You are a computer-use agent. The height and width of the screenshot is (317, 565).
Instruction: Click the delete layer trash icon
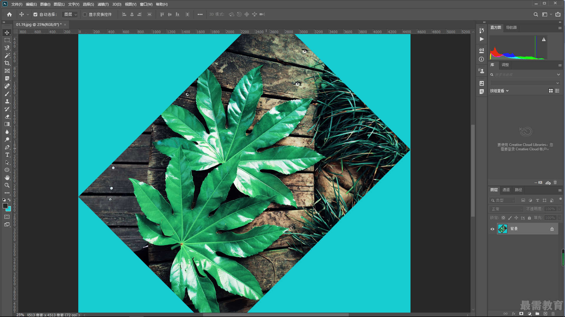coord(553,313)
